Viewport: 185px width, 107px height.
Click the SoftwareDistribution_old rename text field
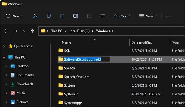[86, 59]
